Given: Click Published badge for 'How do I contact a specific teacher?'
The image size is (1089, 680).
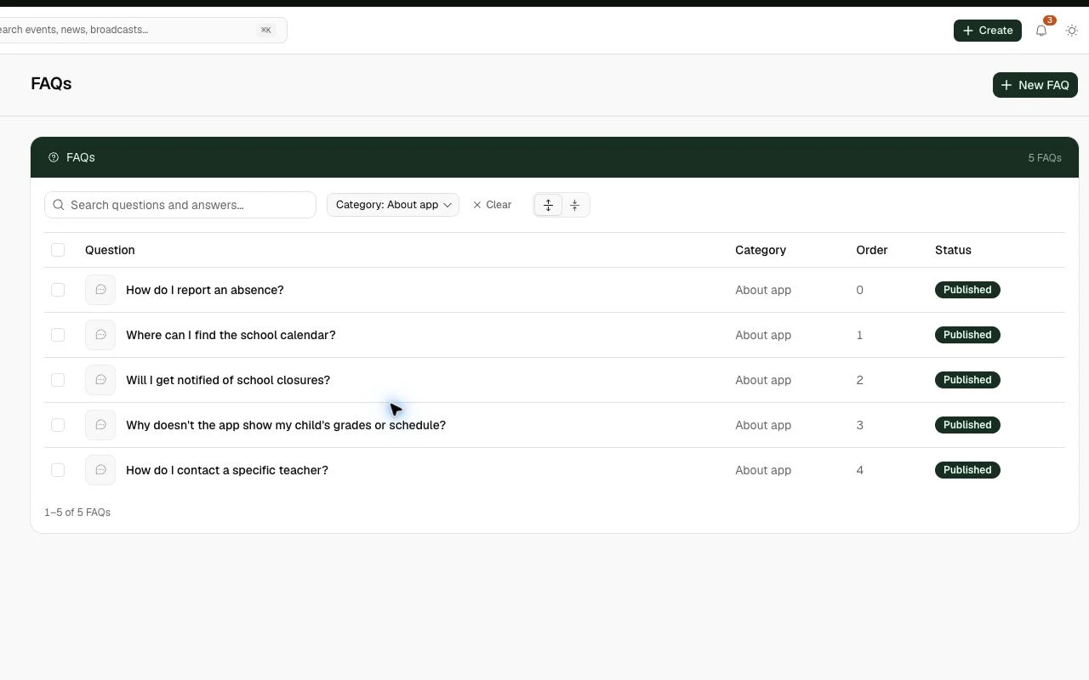Looking at the screenshot, I should 967,470.
